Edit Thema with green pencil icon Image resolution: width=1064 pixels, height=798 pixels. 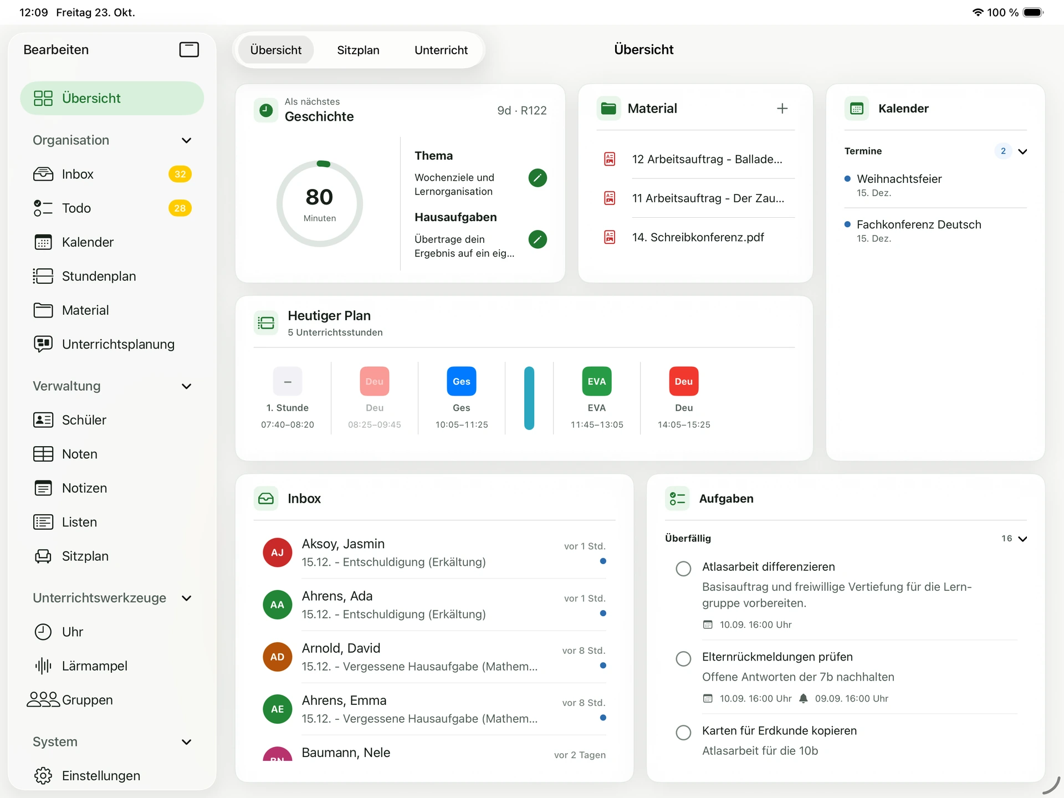538,178
